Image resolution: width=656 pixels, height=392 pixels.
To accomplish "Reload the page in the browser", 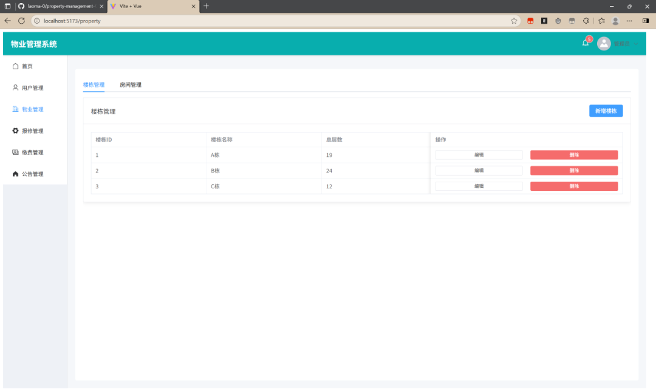I will 21,21.
